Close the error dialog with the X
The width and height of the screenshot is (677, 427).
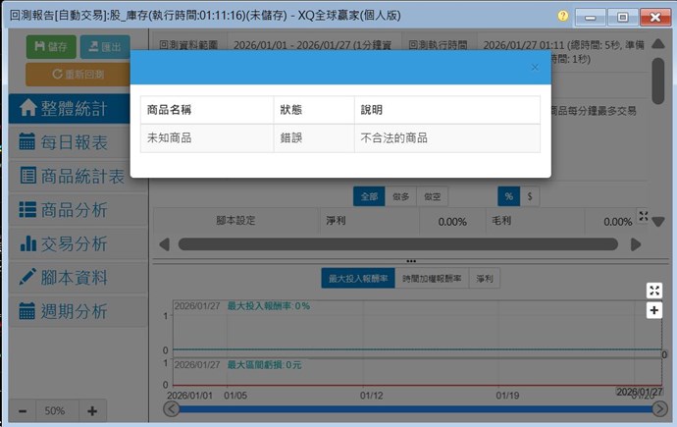(x=535, y=68)
